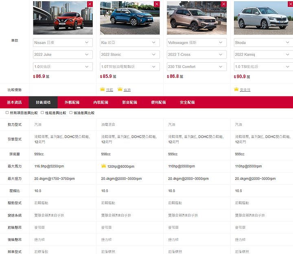Open the 1.0T智慧油電駕馭版 trim dropdown
Image resolution: width=293 pixels, height=254 pixels.
(x=130, y=66)
